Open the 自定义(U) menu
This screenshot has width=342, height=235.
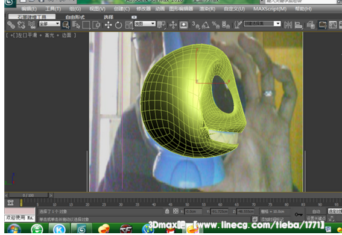pos(234,9)
